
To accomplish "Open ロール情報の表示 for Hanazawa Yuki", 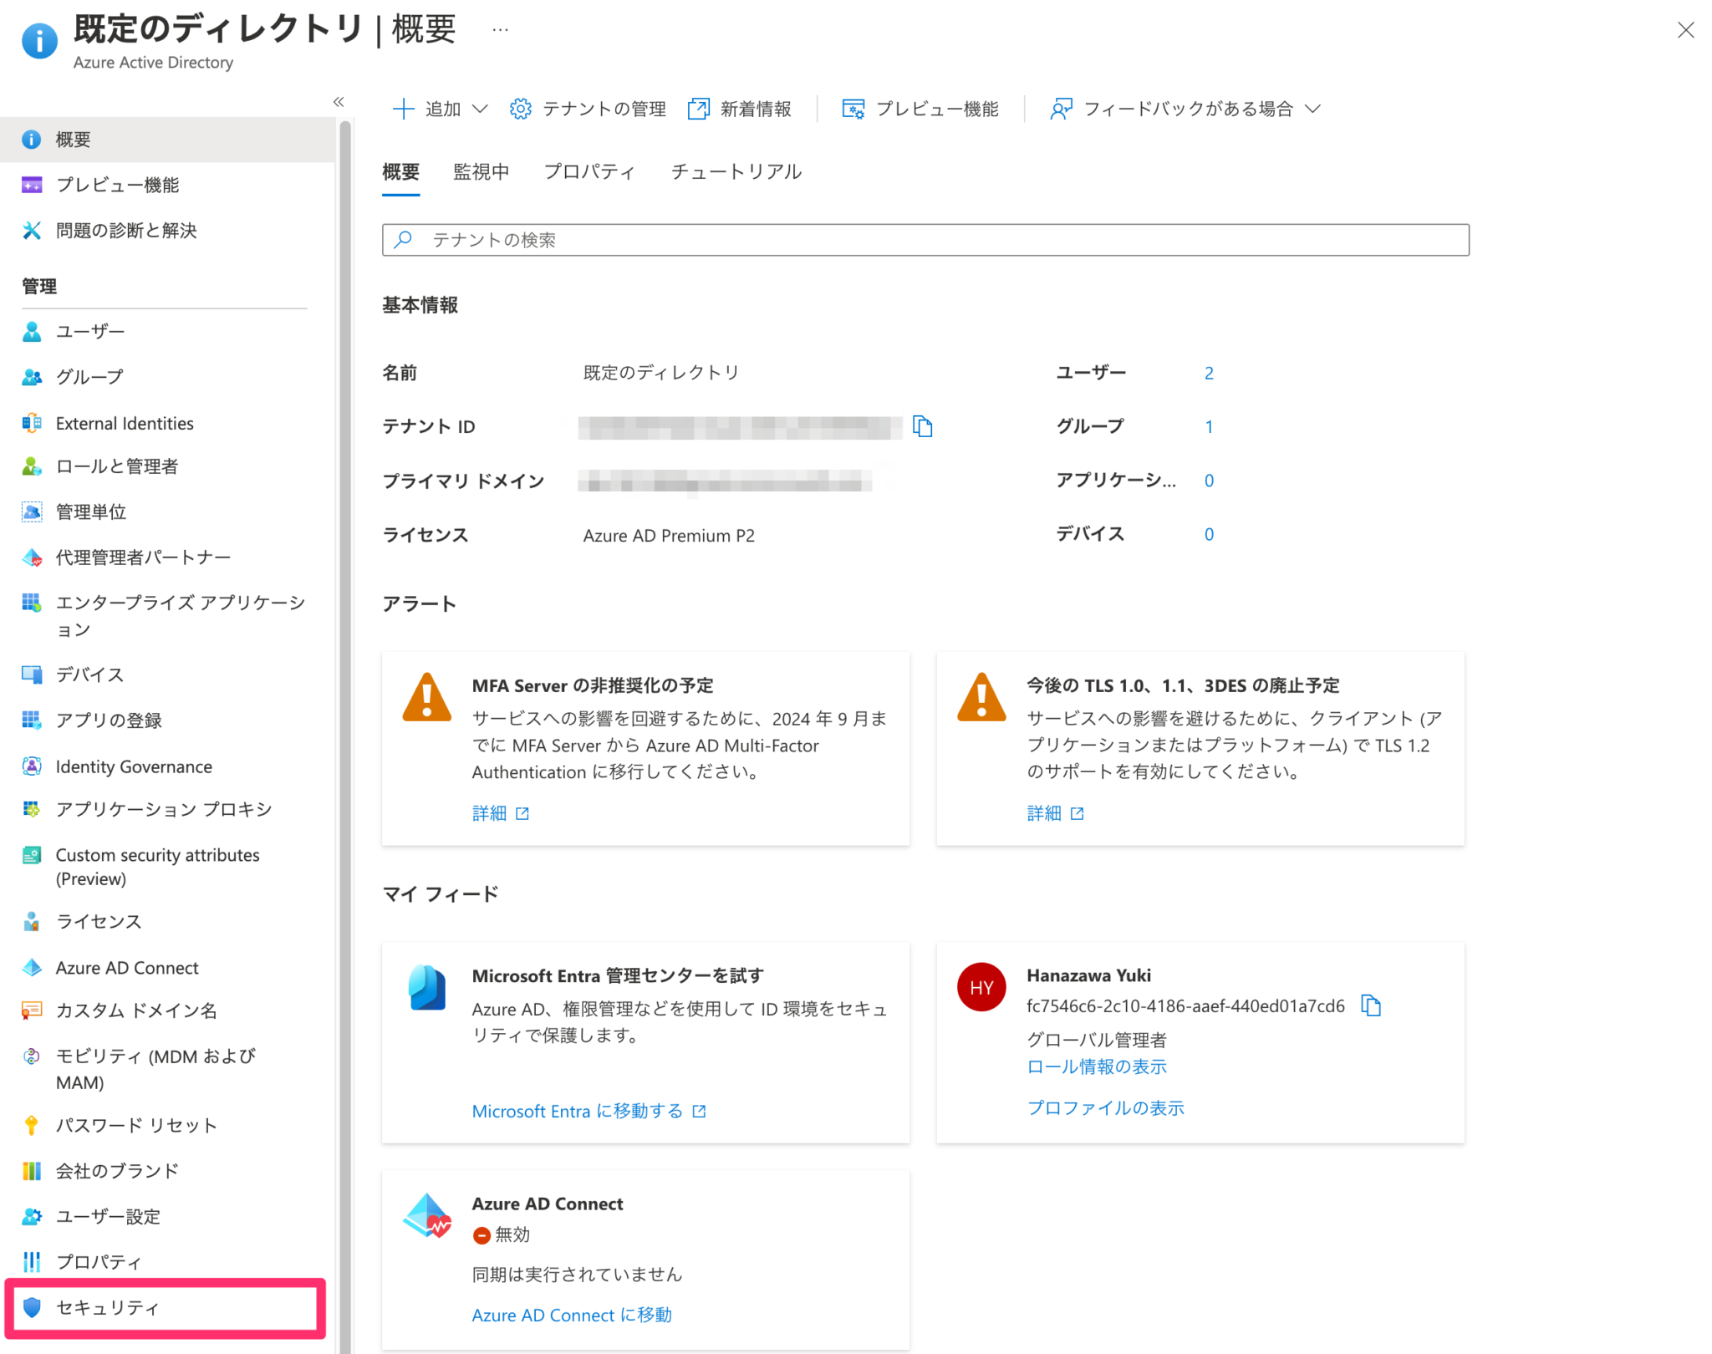I will click(1097, 1066).
